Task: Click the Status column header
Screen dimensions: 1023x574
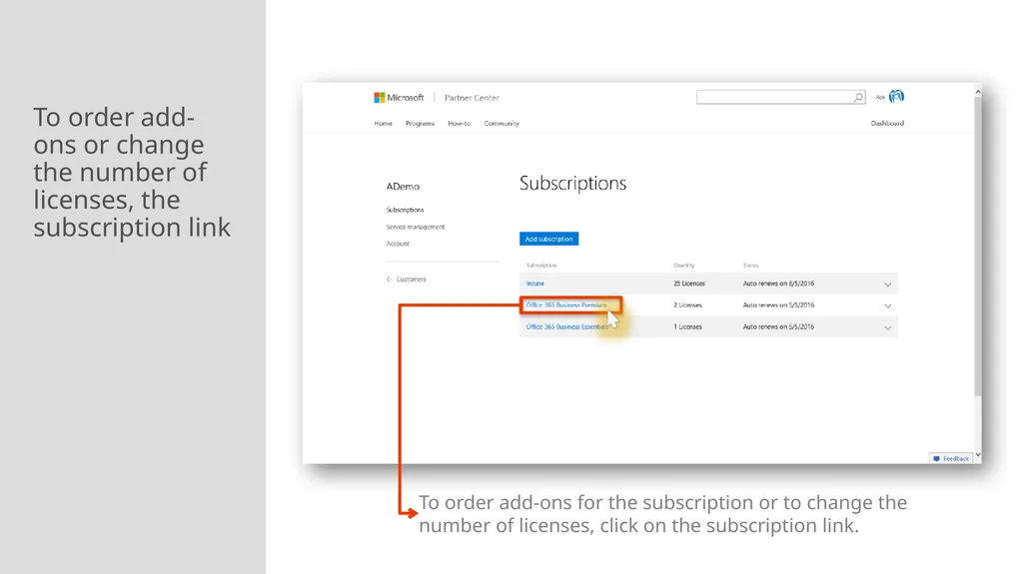Action: pyautogui.click(x=750, y=266)
